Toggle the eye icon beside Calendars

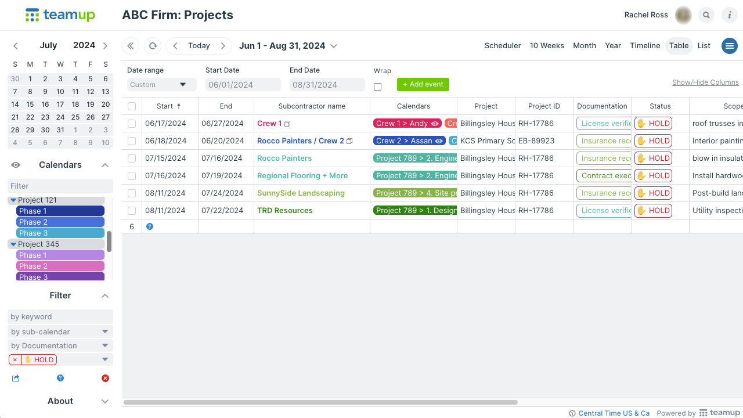click(x=16, y=165)
